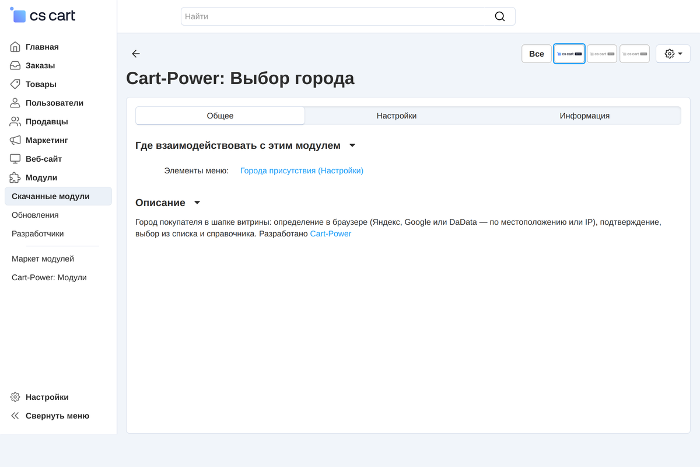Go to Маркет модулей
The height and width of the screenshot is (467, 700).
pyautogui.click(x=43, y=259)
